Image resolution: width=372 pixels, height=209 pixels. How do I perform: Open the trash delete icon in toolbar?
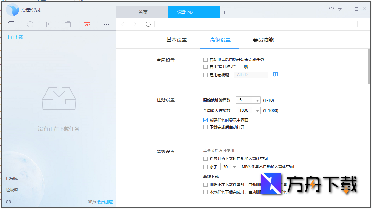pos(68,24)
